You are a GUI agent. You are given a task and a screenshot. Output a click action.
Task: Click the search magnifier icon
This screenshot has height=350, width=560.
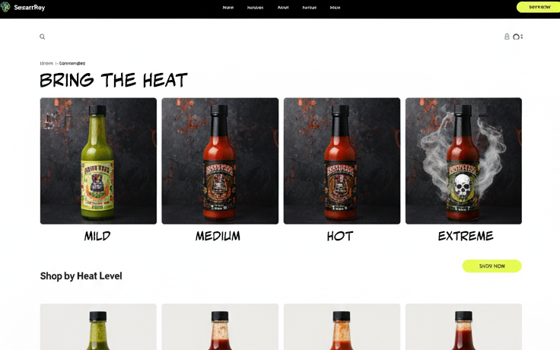(x=42, y=37)
